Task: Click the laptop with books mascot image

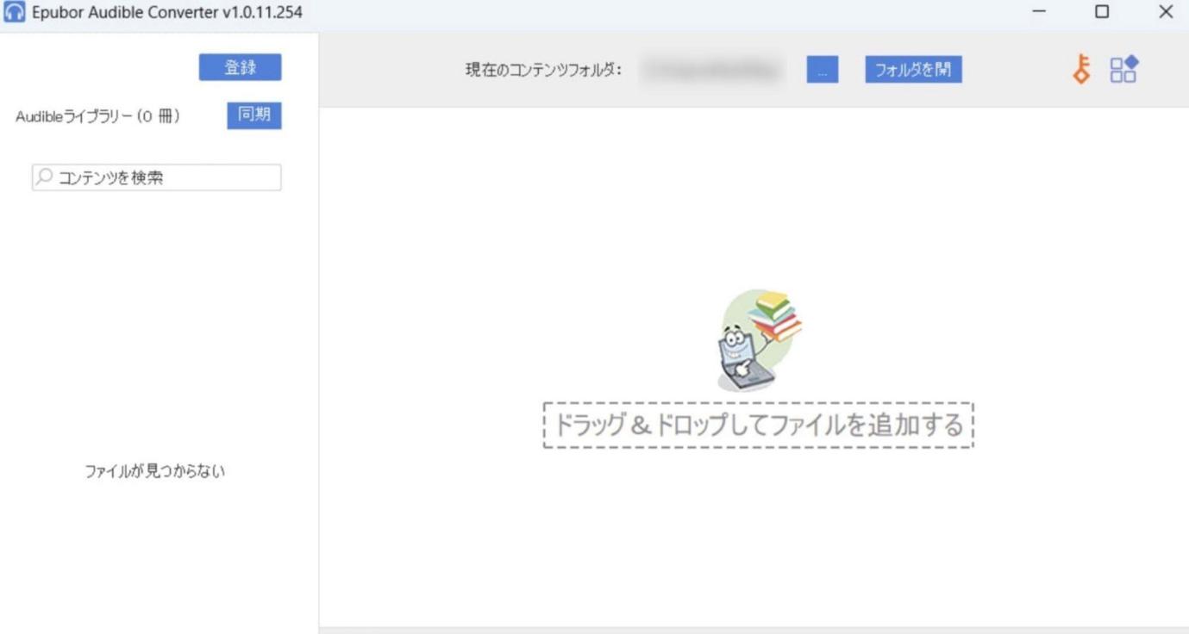Action: coord(760,341)
